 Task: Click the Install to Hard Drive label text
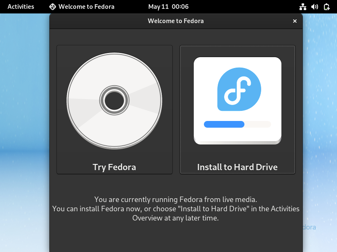tap(237, 167)
